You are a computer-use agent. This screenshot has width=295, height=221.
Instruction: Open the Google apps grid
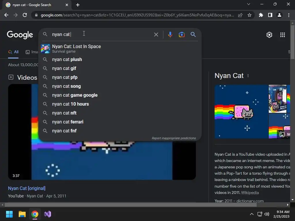pyautogui.click(x=283, y=35)
